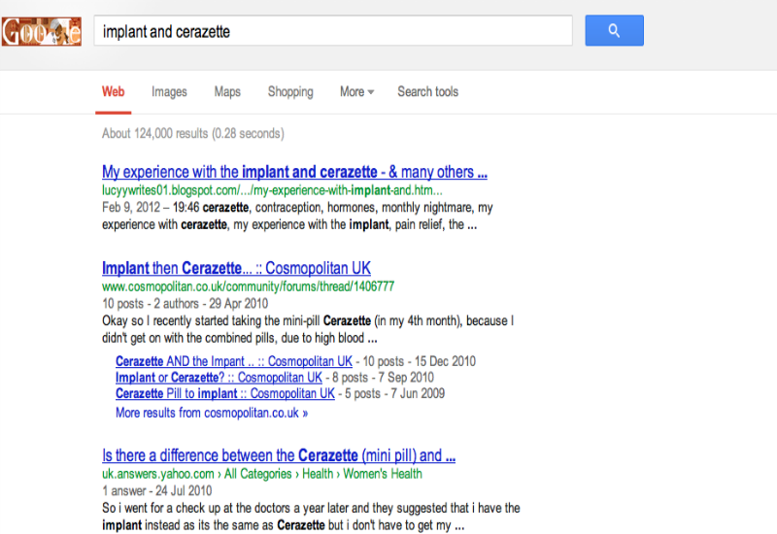Open the Shopping tab
Image resolution: width=777 pixels, height=534 pixels.
[290, 91]
